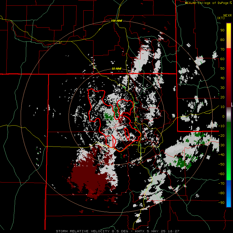Select the -50 value on the velocity scale
The height and width of the screenshot is (233, 233).
tap(221, 164)
